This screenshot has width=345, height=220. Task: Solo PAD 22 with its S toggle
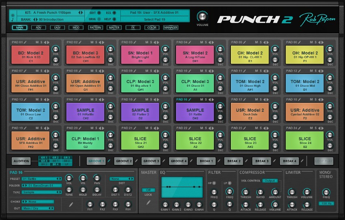[x=206, y=128]
